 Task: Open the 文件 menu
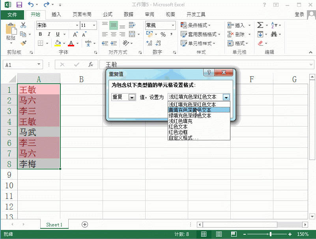point(12,14)
